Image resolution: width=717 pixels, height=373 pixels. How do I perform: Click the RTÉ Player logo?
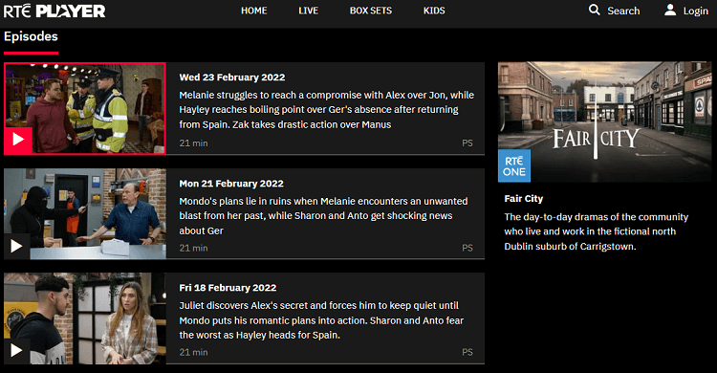[54, 11]
